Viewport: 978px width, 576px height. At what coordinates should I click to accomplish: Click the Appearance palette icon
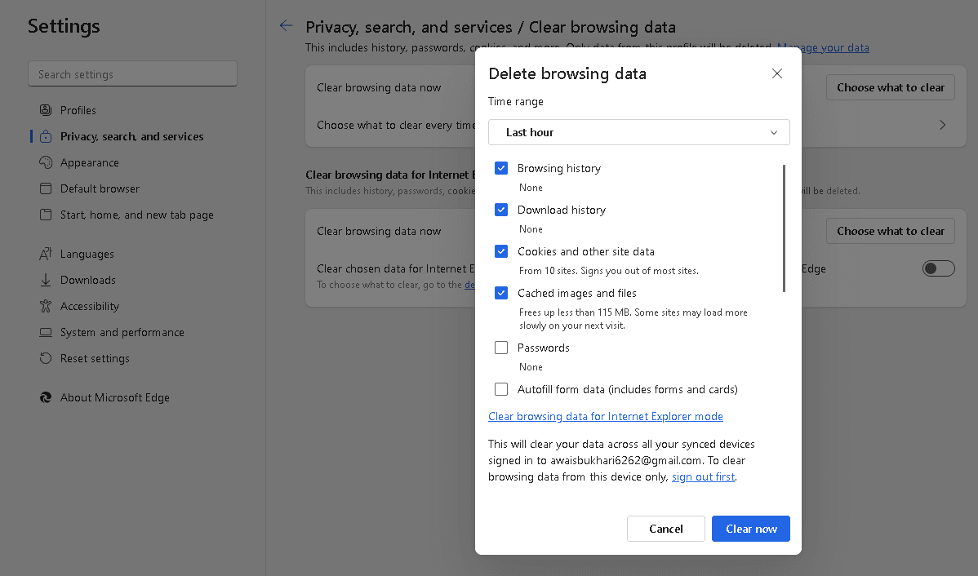(46, 162)
